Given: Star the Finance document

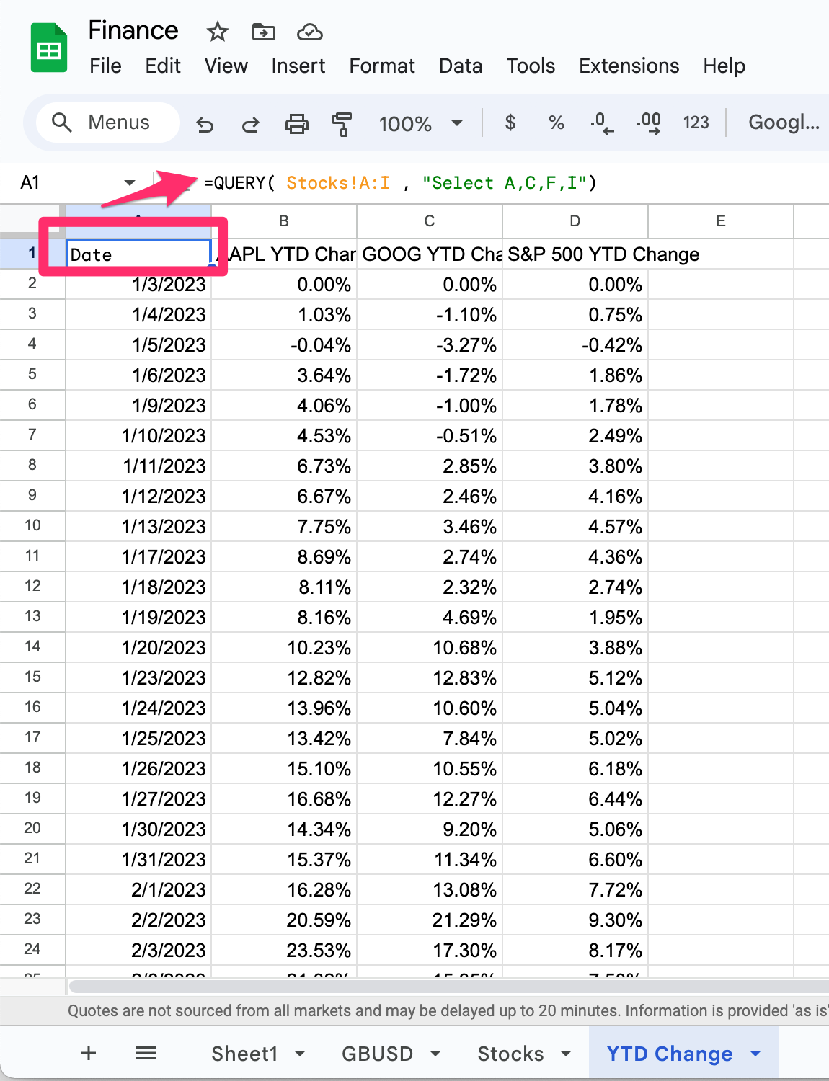Looking at the screenshot, I should (217, 32).
